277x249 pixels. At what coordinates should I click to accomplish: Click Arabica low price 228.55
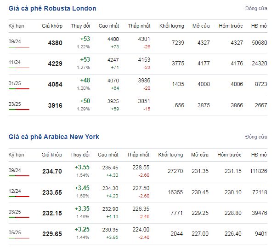(141, 168)
